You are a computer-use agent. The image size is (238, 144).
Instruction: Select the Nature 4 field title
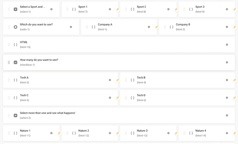coord(201,131)
